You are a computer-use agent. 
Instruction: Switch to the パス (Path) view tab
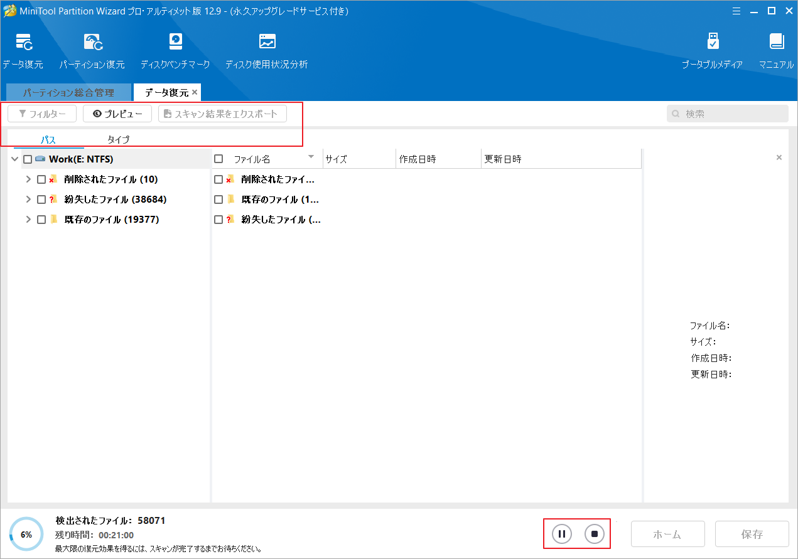point(49,140)
